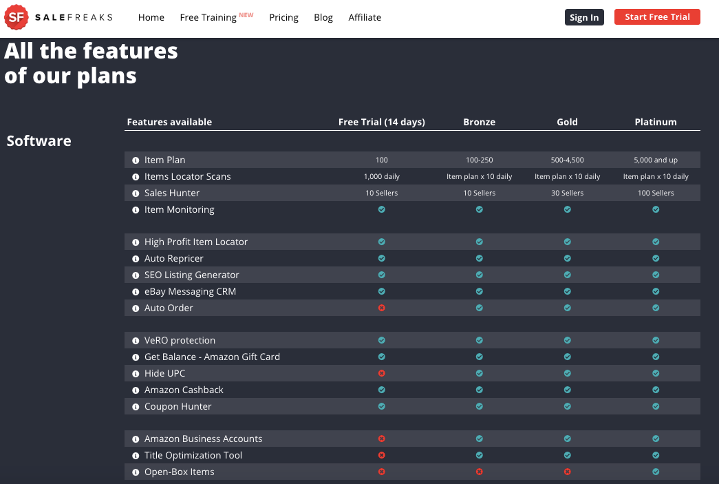Open info icon beside Item Plan
Screen dimensions: 719x484
pyautogui.click(x=136, y=160)
